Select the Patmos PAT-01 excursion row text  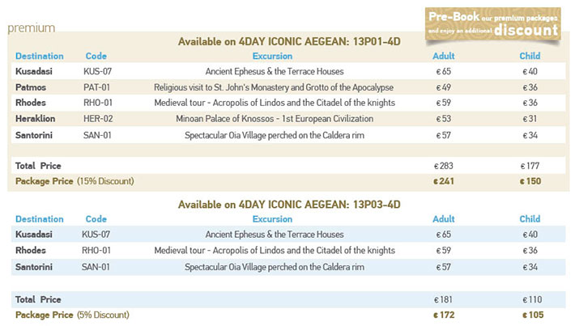(x=274, y=87)
